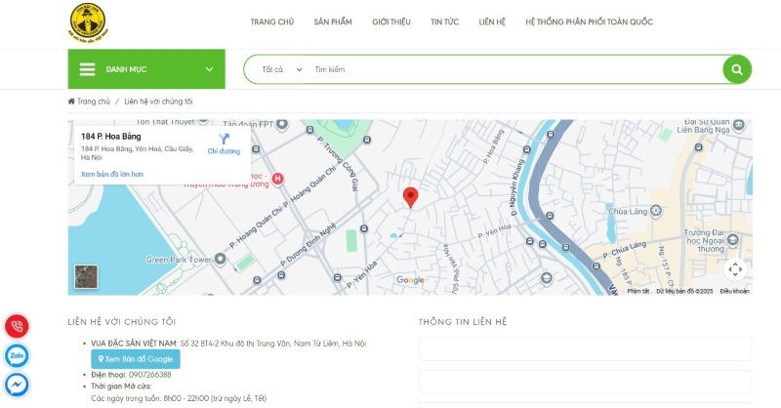
Task: Click the Tập đoàn FPT map marker
Action: 282,124
